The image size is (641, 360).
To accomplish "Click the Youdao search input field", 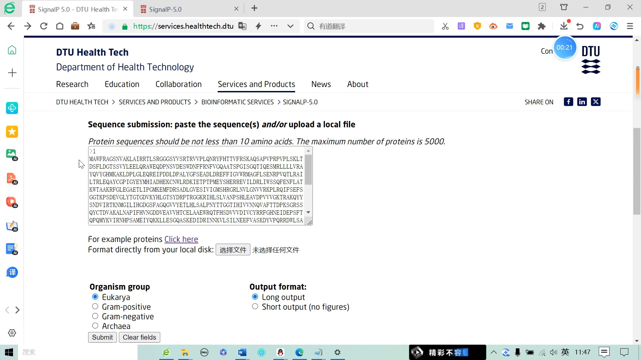I will point(369,26).
